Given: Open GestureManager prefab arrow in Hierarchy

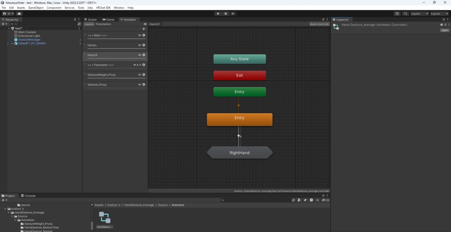Looking at the screenshot, I should click(80, 40).
